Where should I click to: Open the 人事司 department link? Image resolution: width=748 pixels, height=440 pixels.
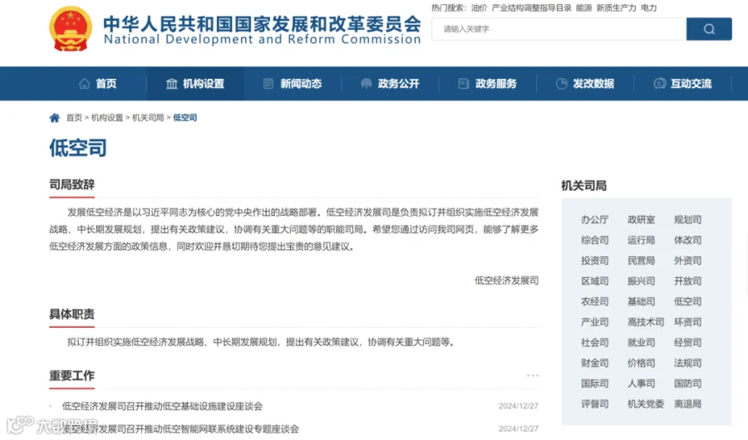tap(641, 384)
